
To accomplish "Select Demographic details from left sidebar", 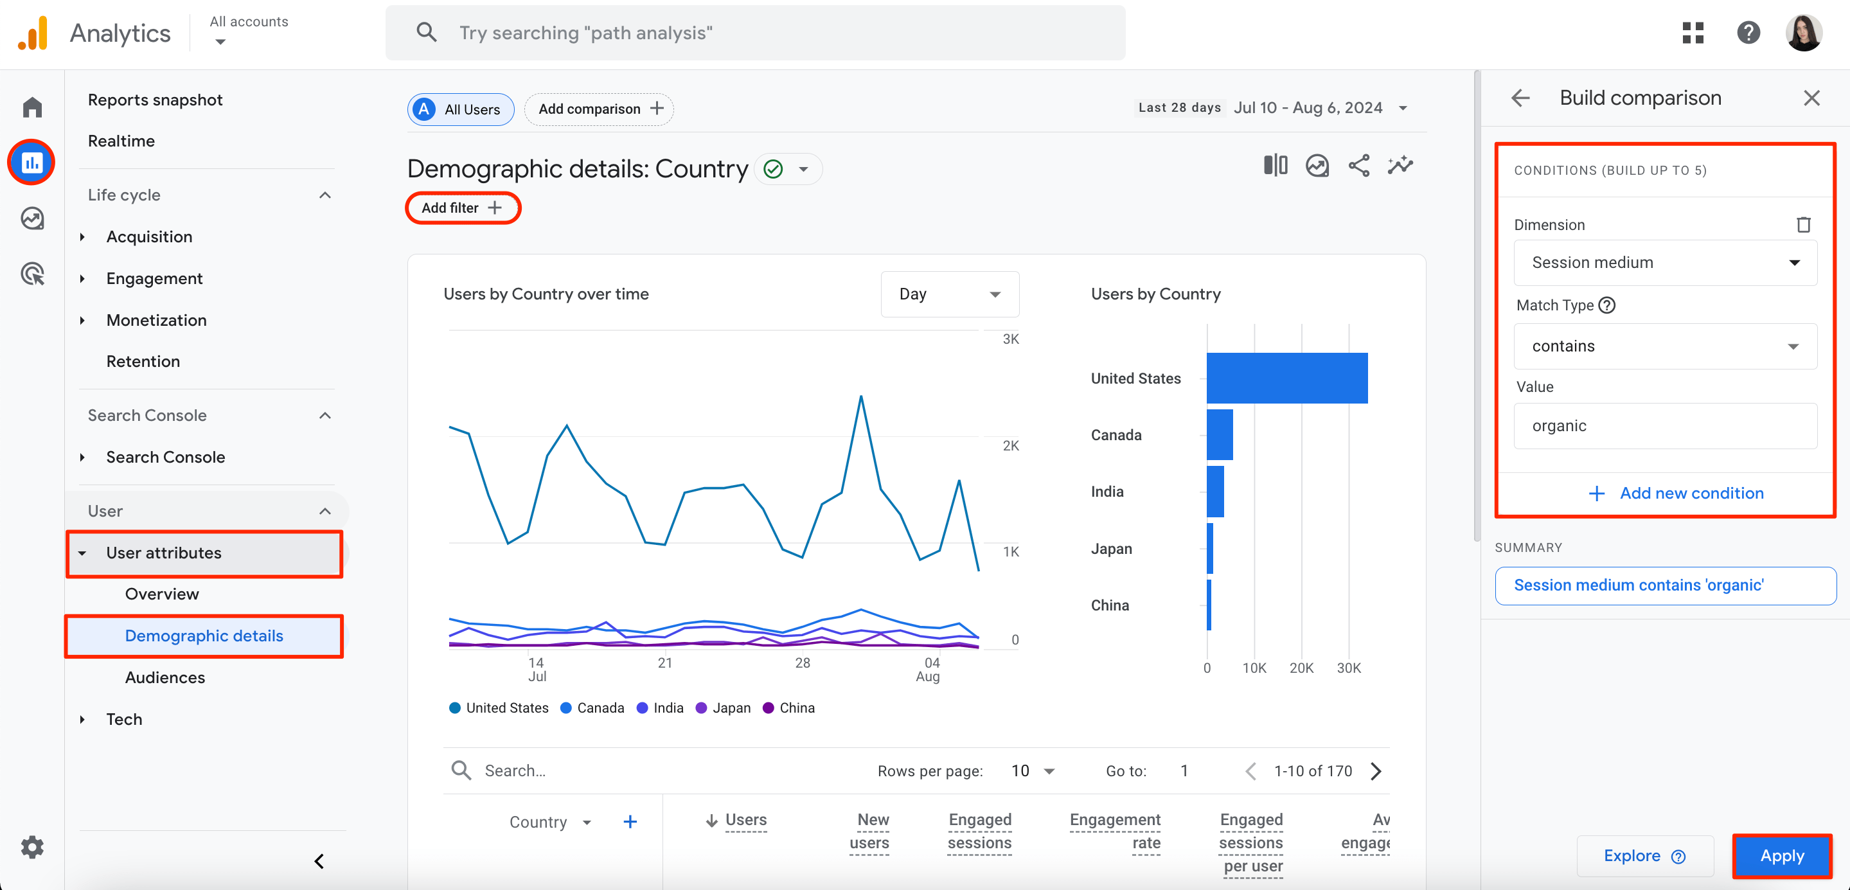I will [203, 635].
